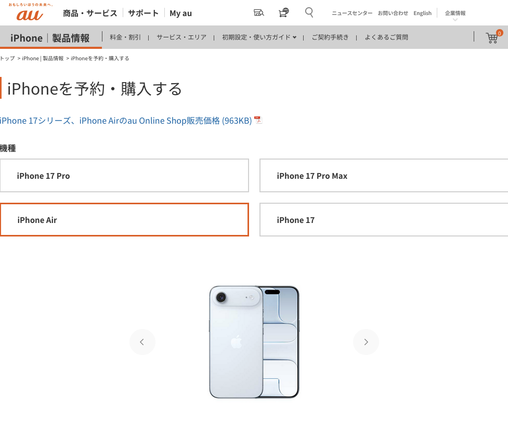Select iPhone 17 model
Image resolution: width=508 pixels, height=421 pixels.
(384, 219)
